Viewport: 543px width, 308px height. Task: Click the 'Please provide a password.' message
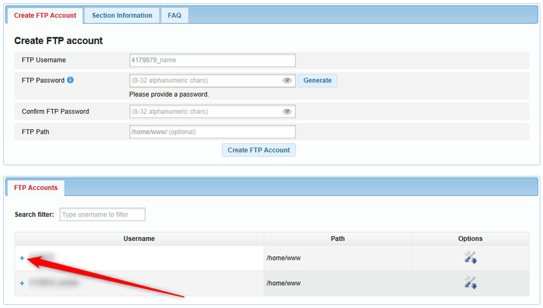[x=169, y=94]
